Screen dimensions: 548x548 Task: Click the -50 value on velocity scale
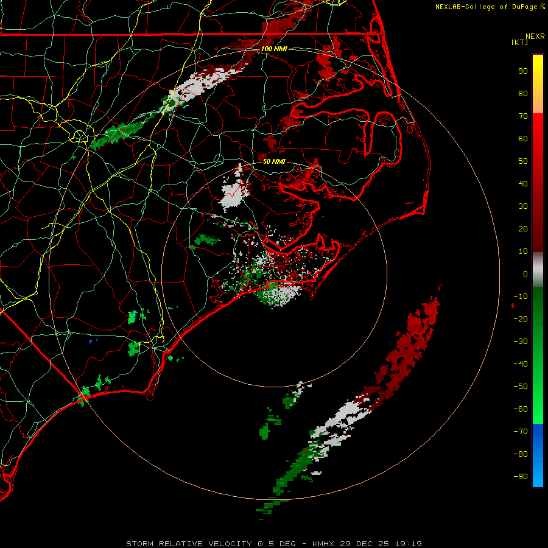[521, 387]
